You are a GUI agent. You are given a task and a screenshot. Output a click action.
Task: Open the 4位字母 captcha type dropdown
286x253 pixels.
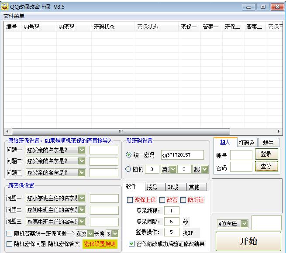244,224
